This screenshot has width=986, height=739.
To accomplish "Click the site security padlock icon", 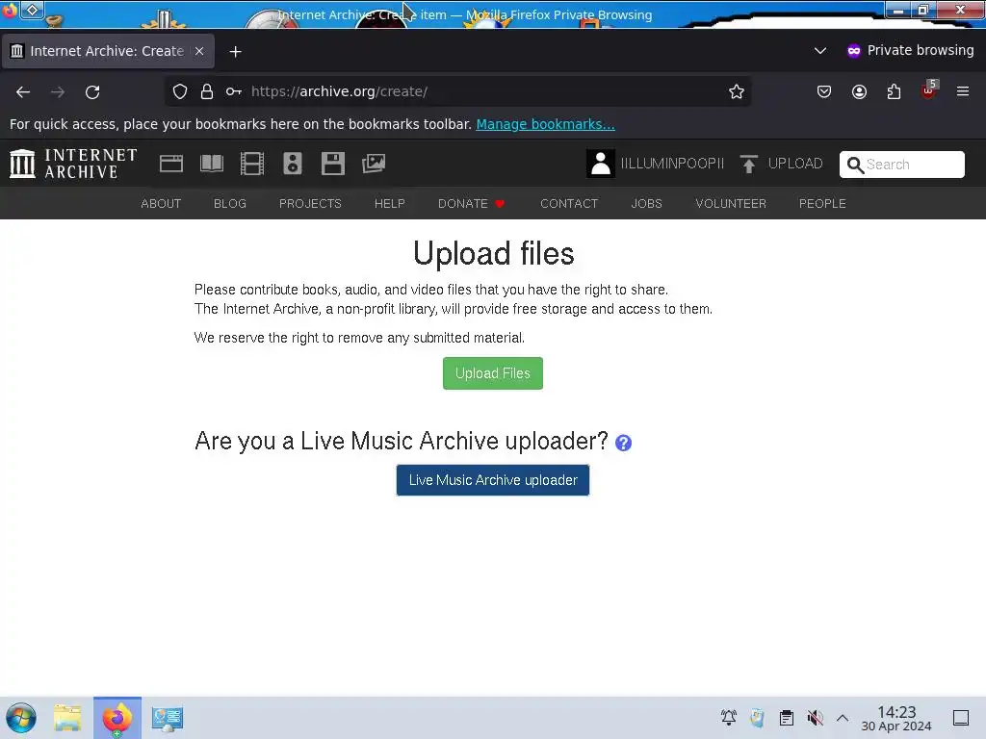I will tap(207, 91).
